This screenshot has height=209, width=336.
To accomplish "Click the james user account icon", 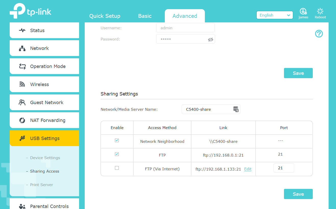I will (x=303, y=11).
